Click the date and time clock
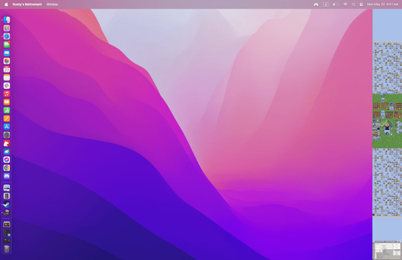The image size is (402, 260). pyautogui.click(x=382, y=4)
